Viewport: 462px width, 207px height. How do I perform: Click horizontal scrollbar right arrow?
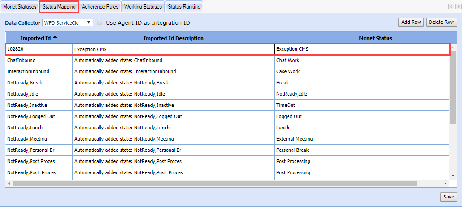445,183
